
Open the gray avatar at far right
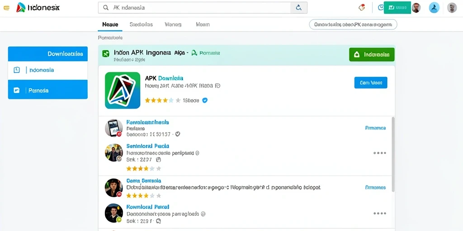(x=452, y=8)
